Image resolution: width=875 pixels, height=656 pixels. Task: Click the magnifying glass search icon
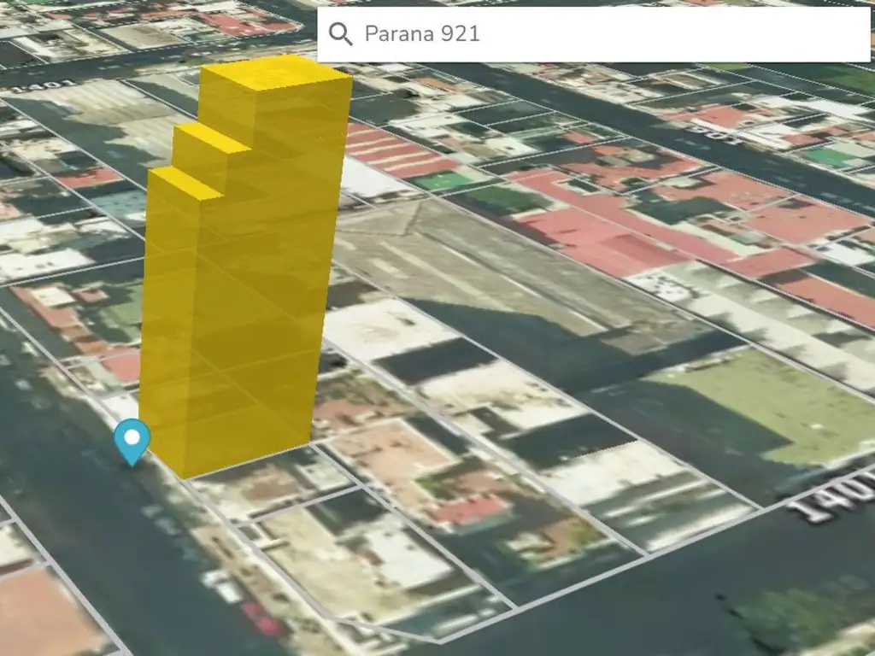340,34
